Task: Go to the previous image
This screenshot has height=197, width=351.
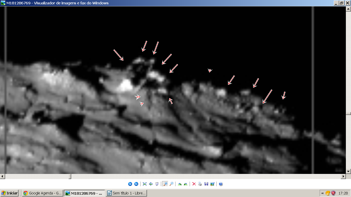Action: pyautogui.click(x=130, y=184)
